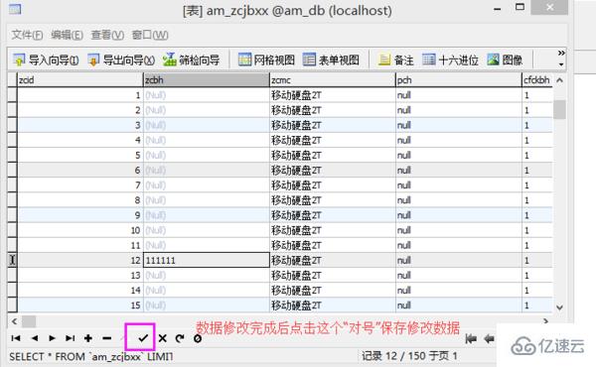This screenshot has width=596, height=367.
Task: Open the Image (图像) viewer
Action: tap(505, 60)
